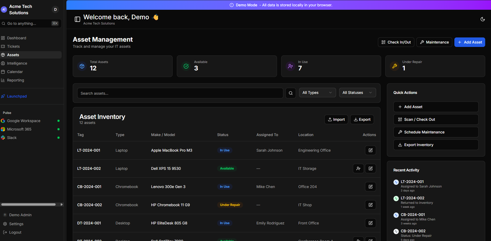
Task: Click Sarah Johnson in Assigned To column
Action: (269, 150)
